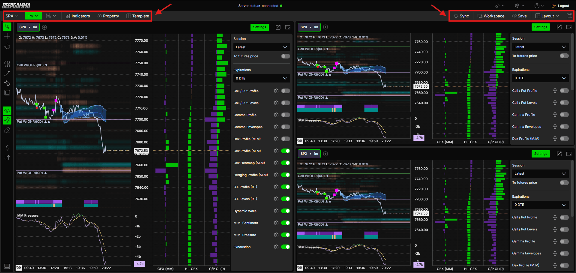The width and height of the screenshot is (576, 273).
Task: Disable O.I. Levels (RT) toggle
Action: pos(286,199)
